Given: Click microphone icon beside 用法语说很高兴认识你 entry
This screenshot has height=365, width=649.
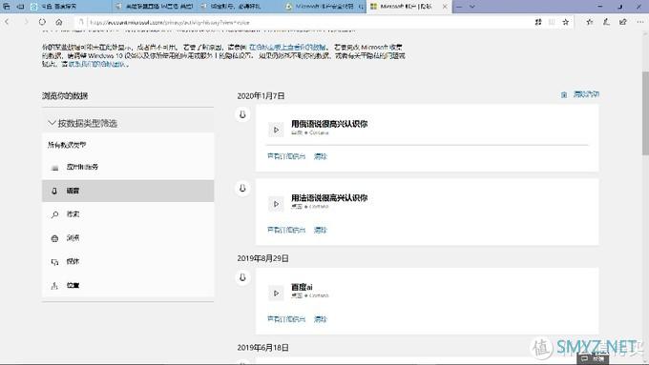Looking at the screenshot, I should click(242, 189).
